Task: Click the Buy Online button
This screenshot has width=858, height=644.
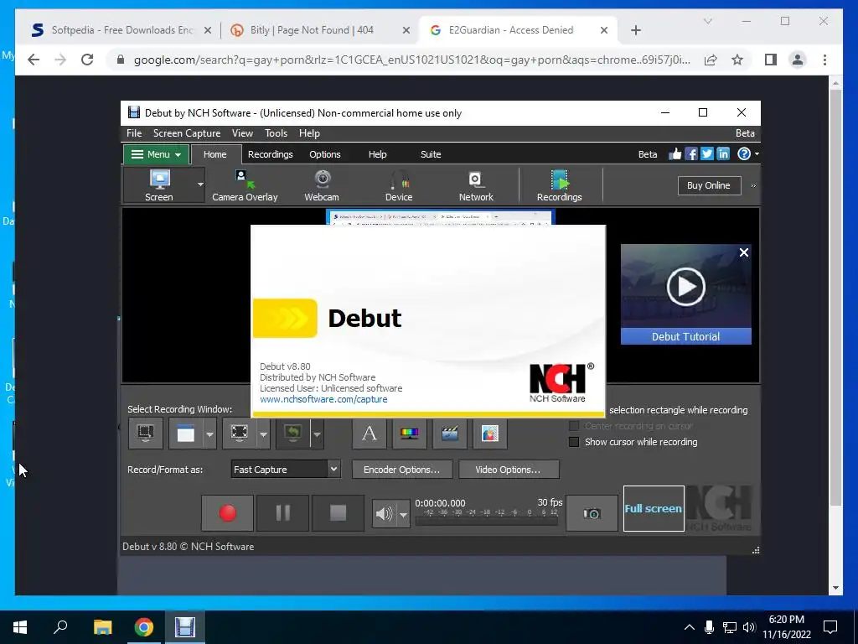Action: [709, 185]
